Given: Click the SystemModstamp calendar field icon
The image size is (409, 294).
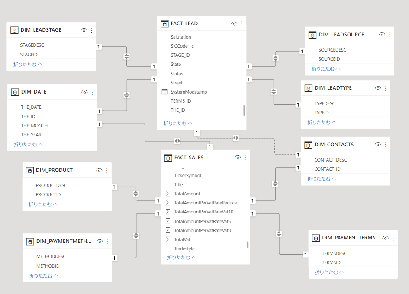Looking at the screenshot, I should (164, 92).
